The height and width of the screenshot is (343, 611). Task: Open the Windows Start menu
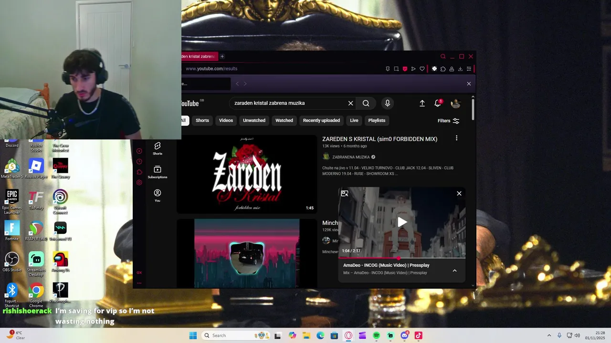tap(193, 335)
